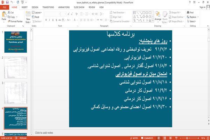Select slide 1 thumbnail

[x=16, y=42]
